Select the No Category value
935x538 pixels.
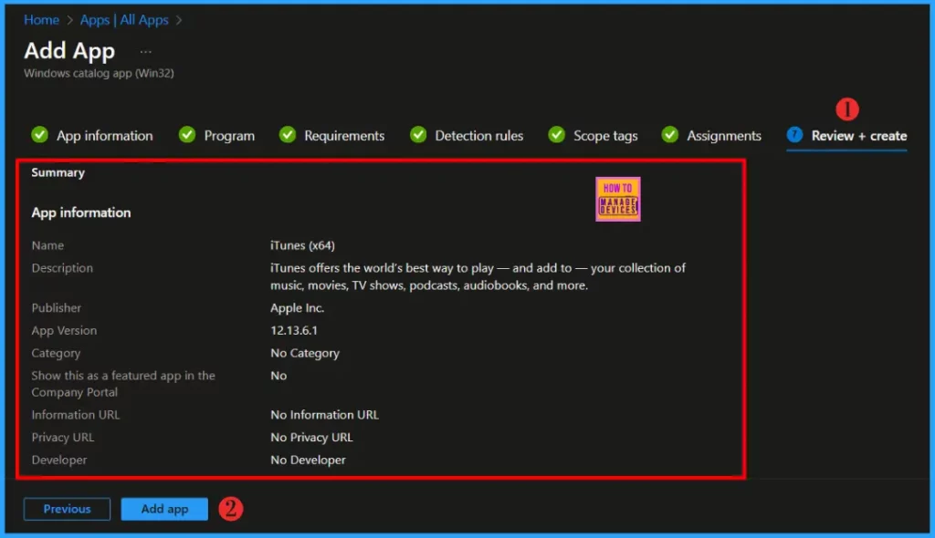tap(305, 353)
